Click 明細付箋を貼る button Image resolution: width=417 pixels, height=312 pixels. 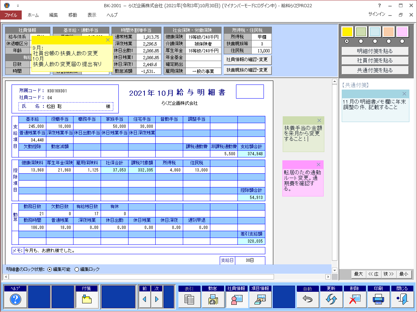click(375, 51)
